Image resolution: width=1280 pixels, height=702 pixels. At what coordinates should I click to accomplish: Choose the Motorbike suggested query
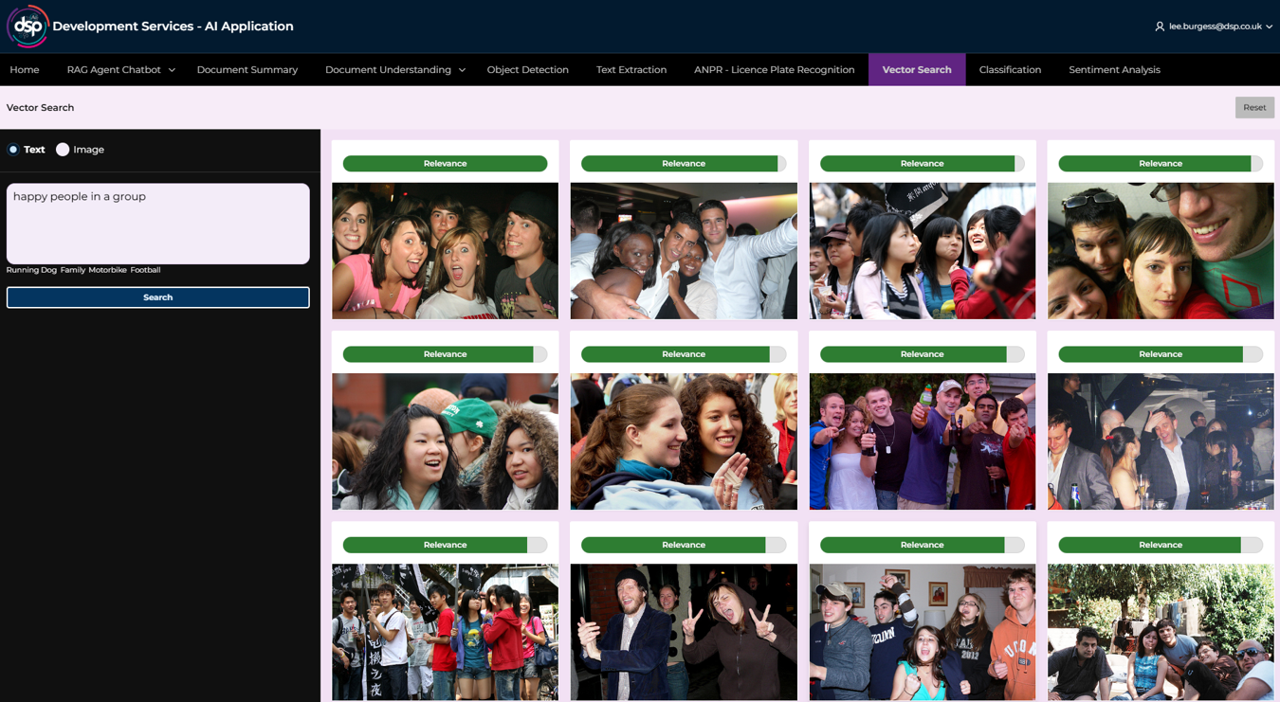(x=107, y=270)
